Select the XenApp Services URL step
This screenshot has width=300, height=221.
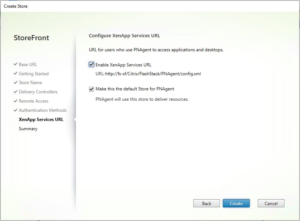[41, 120]
